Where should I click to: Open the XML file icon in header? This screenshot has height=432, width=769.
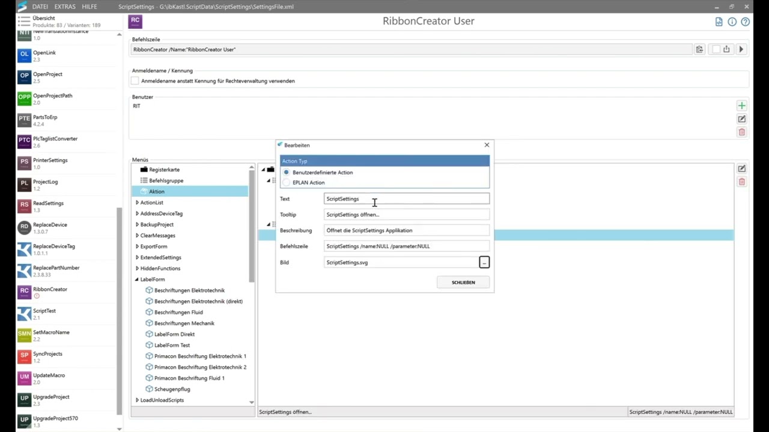point(719,22)
